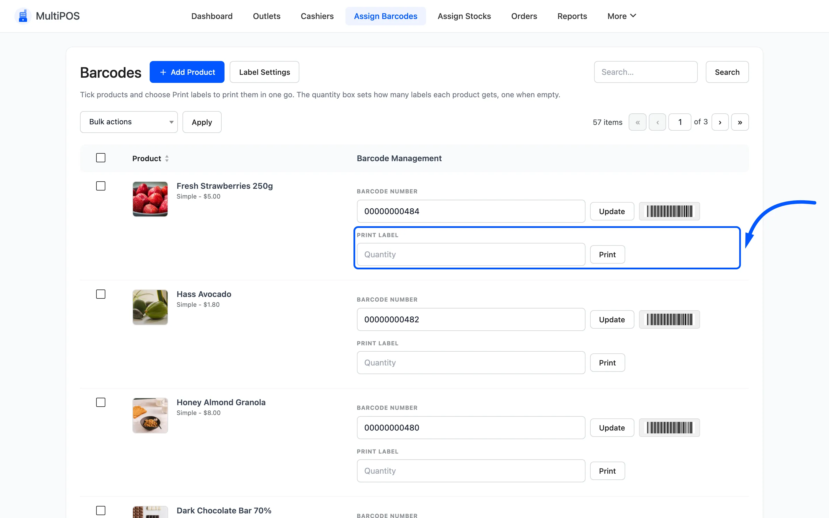829x518 pixels.
Task: Open Cashiers section
Action: [317, 16]
